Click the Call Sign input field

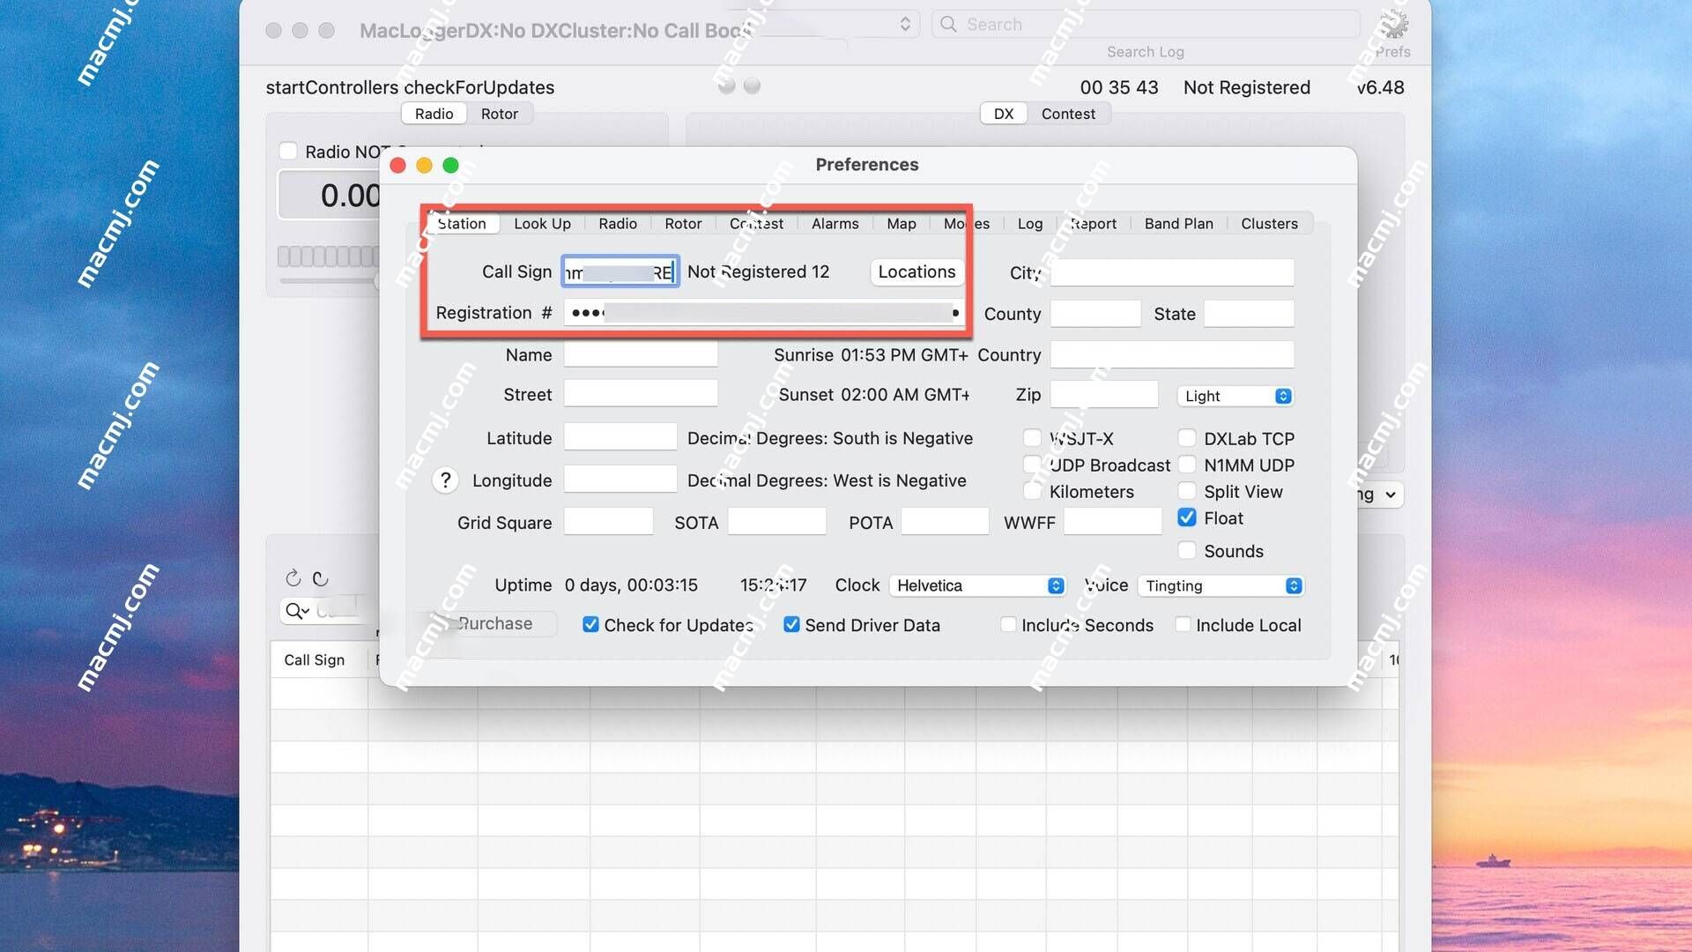[620, 271]
